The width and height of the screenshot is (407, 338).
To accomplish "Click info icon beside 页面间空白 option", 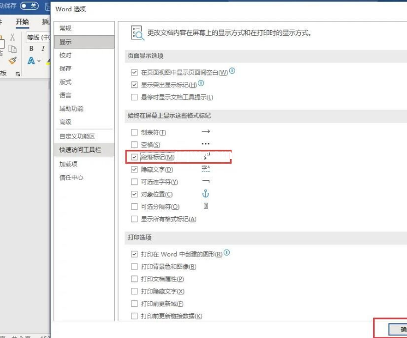I will (x=232, y=71).
